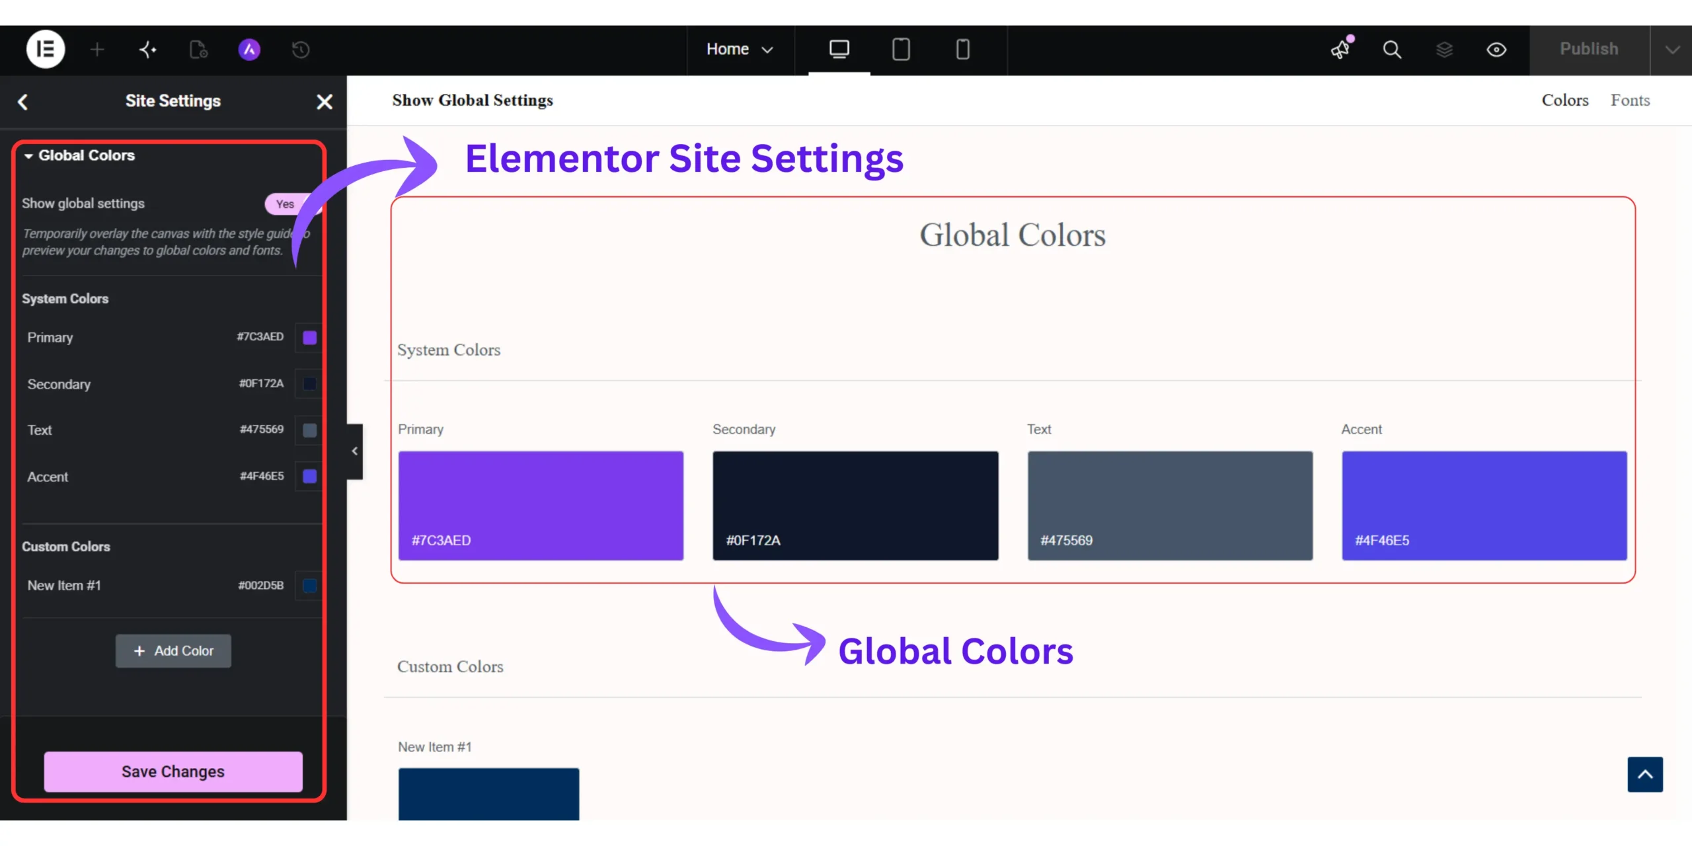Click the Custom Colors label in panel
Screen dimensions: 1692x846
(x=66, y=547)
